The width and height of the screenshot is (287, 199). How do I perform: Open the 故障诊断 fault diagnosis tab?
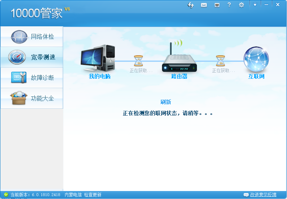32,78
